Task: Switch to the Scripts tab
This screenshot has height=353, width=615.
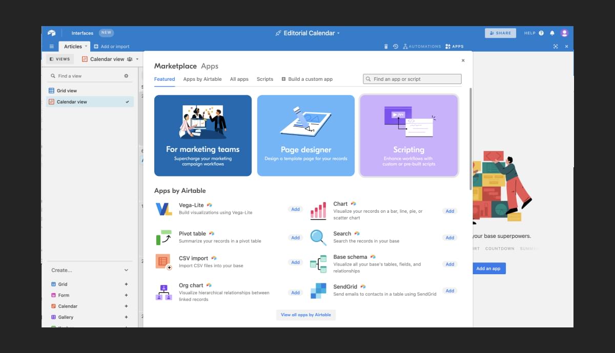Action: (x=265, y=79)
